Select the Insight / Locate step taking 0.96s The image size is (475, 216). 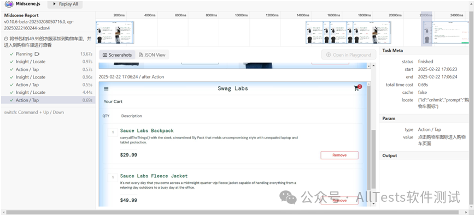[48, 77]
